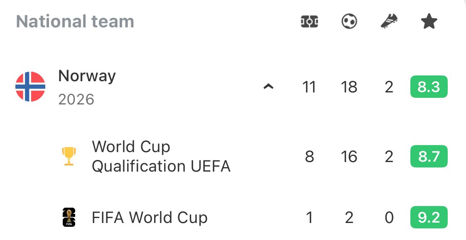Click the 9.2 rating badge
The height and width of the screenshot is (240, 466).
(429, 218)
